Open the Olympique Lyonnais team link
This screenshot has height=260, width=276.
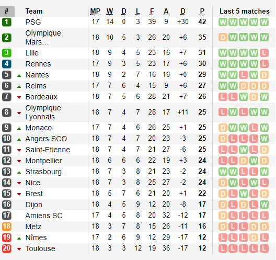(43, 112)
